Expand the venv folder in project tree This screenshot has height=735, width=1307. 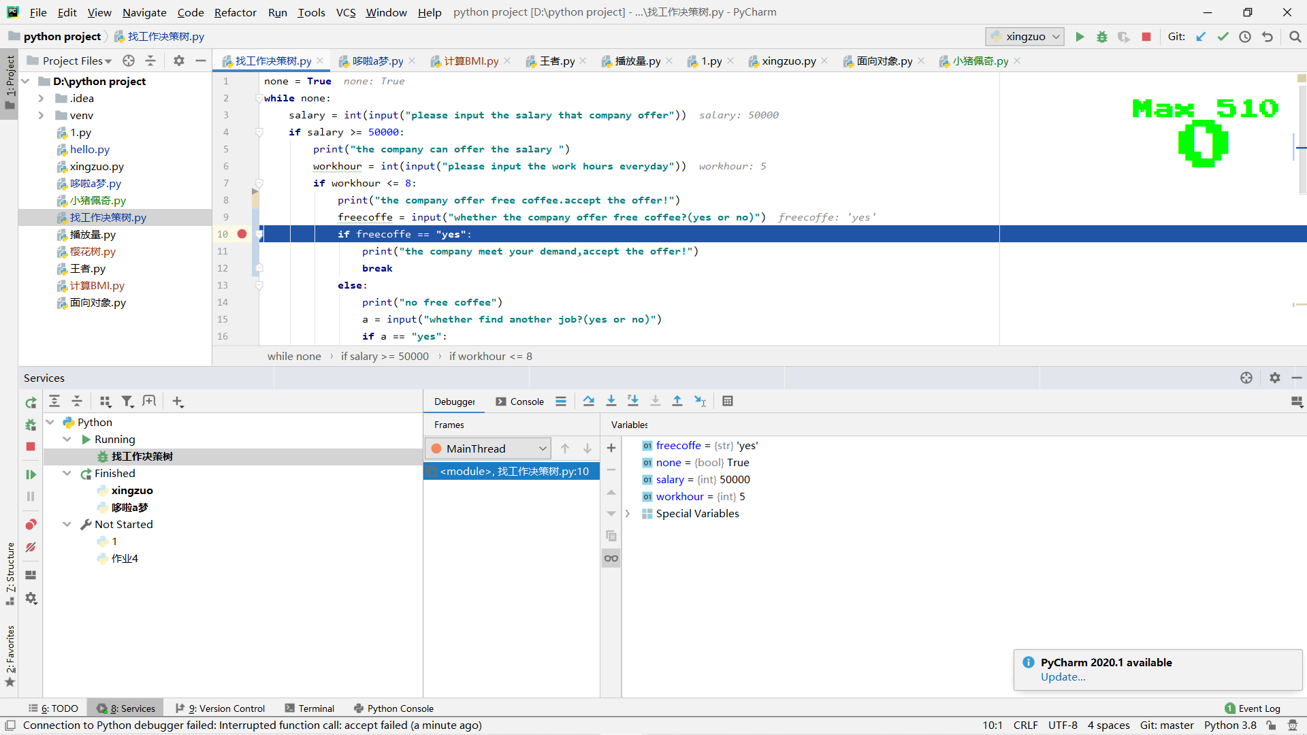pos(41,115)
